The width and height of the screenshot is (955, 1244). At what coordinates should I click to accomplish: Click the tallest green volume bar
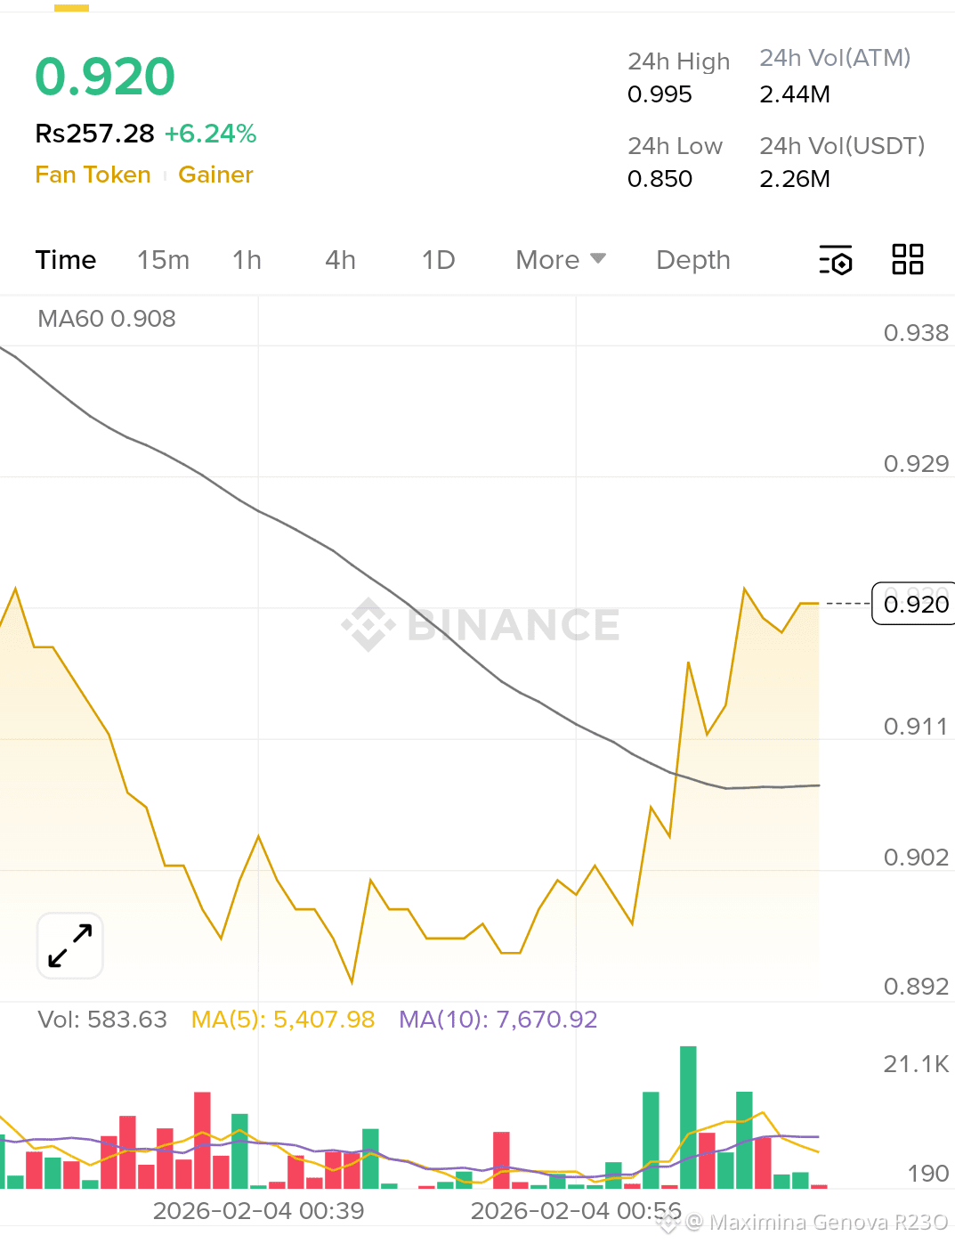[688, 1117]
